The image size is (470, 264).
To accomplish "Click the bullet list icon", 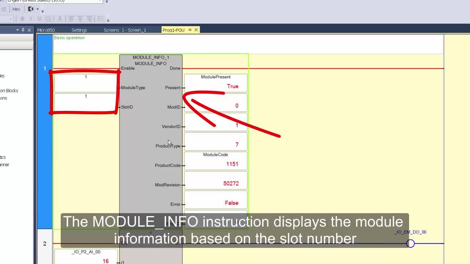I will coord(100,19).
